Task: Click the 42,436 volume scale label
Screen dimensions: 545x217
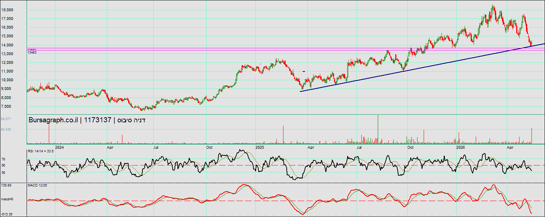Action: point(6,129)
